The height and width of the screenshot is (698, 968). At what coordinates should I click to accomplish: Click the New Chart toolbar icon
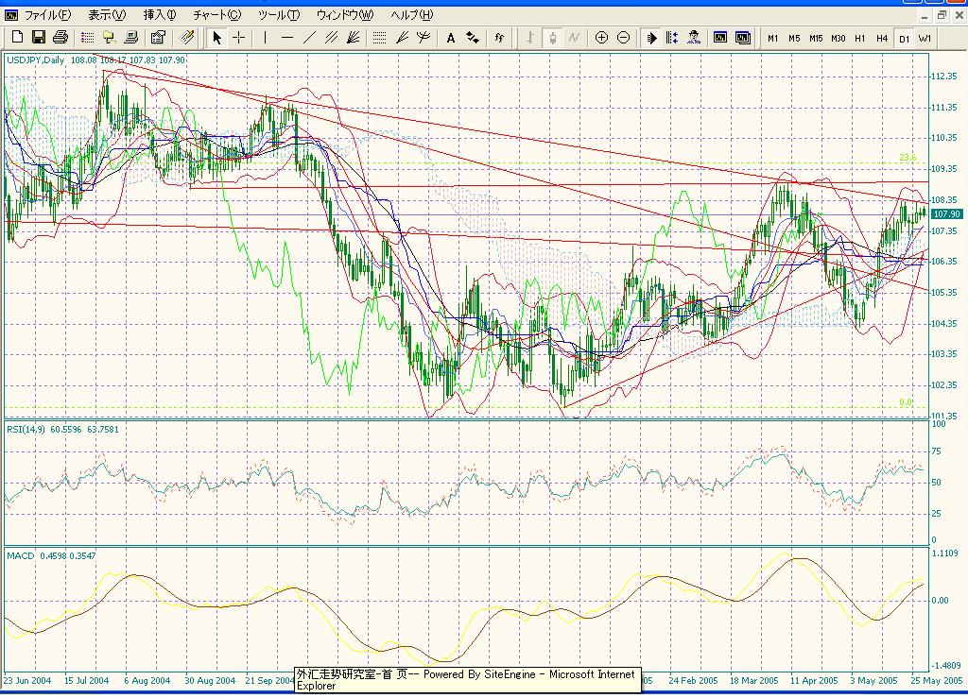17,37
